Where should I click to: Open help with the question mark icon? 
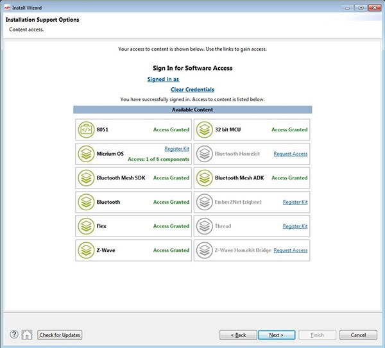coord(14,335)
